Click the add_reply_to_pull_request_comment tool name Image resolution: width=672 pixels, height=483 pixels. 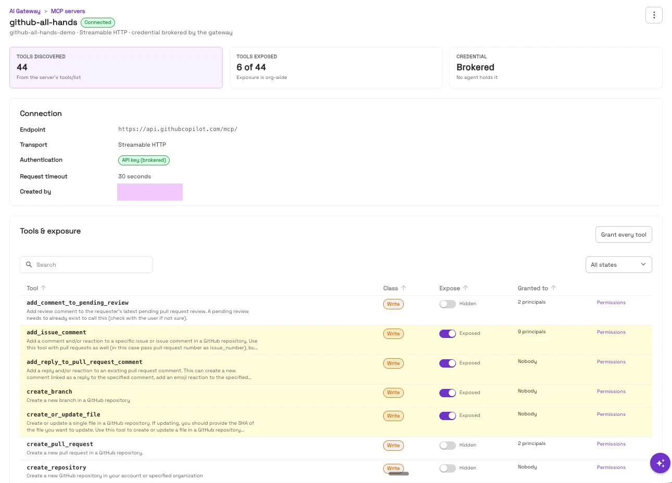click(x=84, y=362)
